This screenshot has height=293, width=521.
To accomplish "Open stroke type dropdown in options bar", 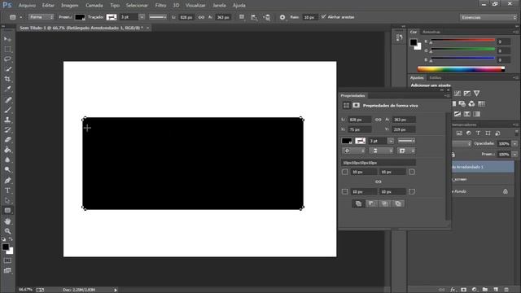I will coord(157,17).
